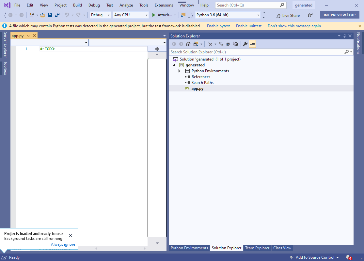Click the Redo arrow icon
This screenshot has width=364, height=261.
[78, 15]
